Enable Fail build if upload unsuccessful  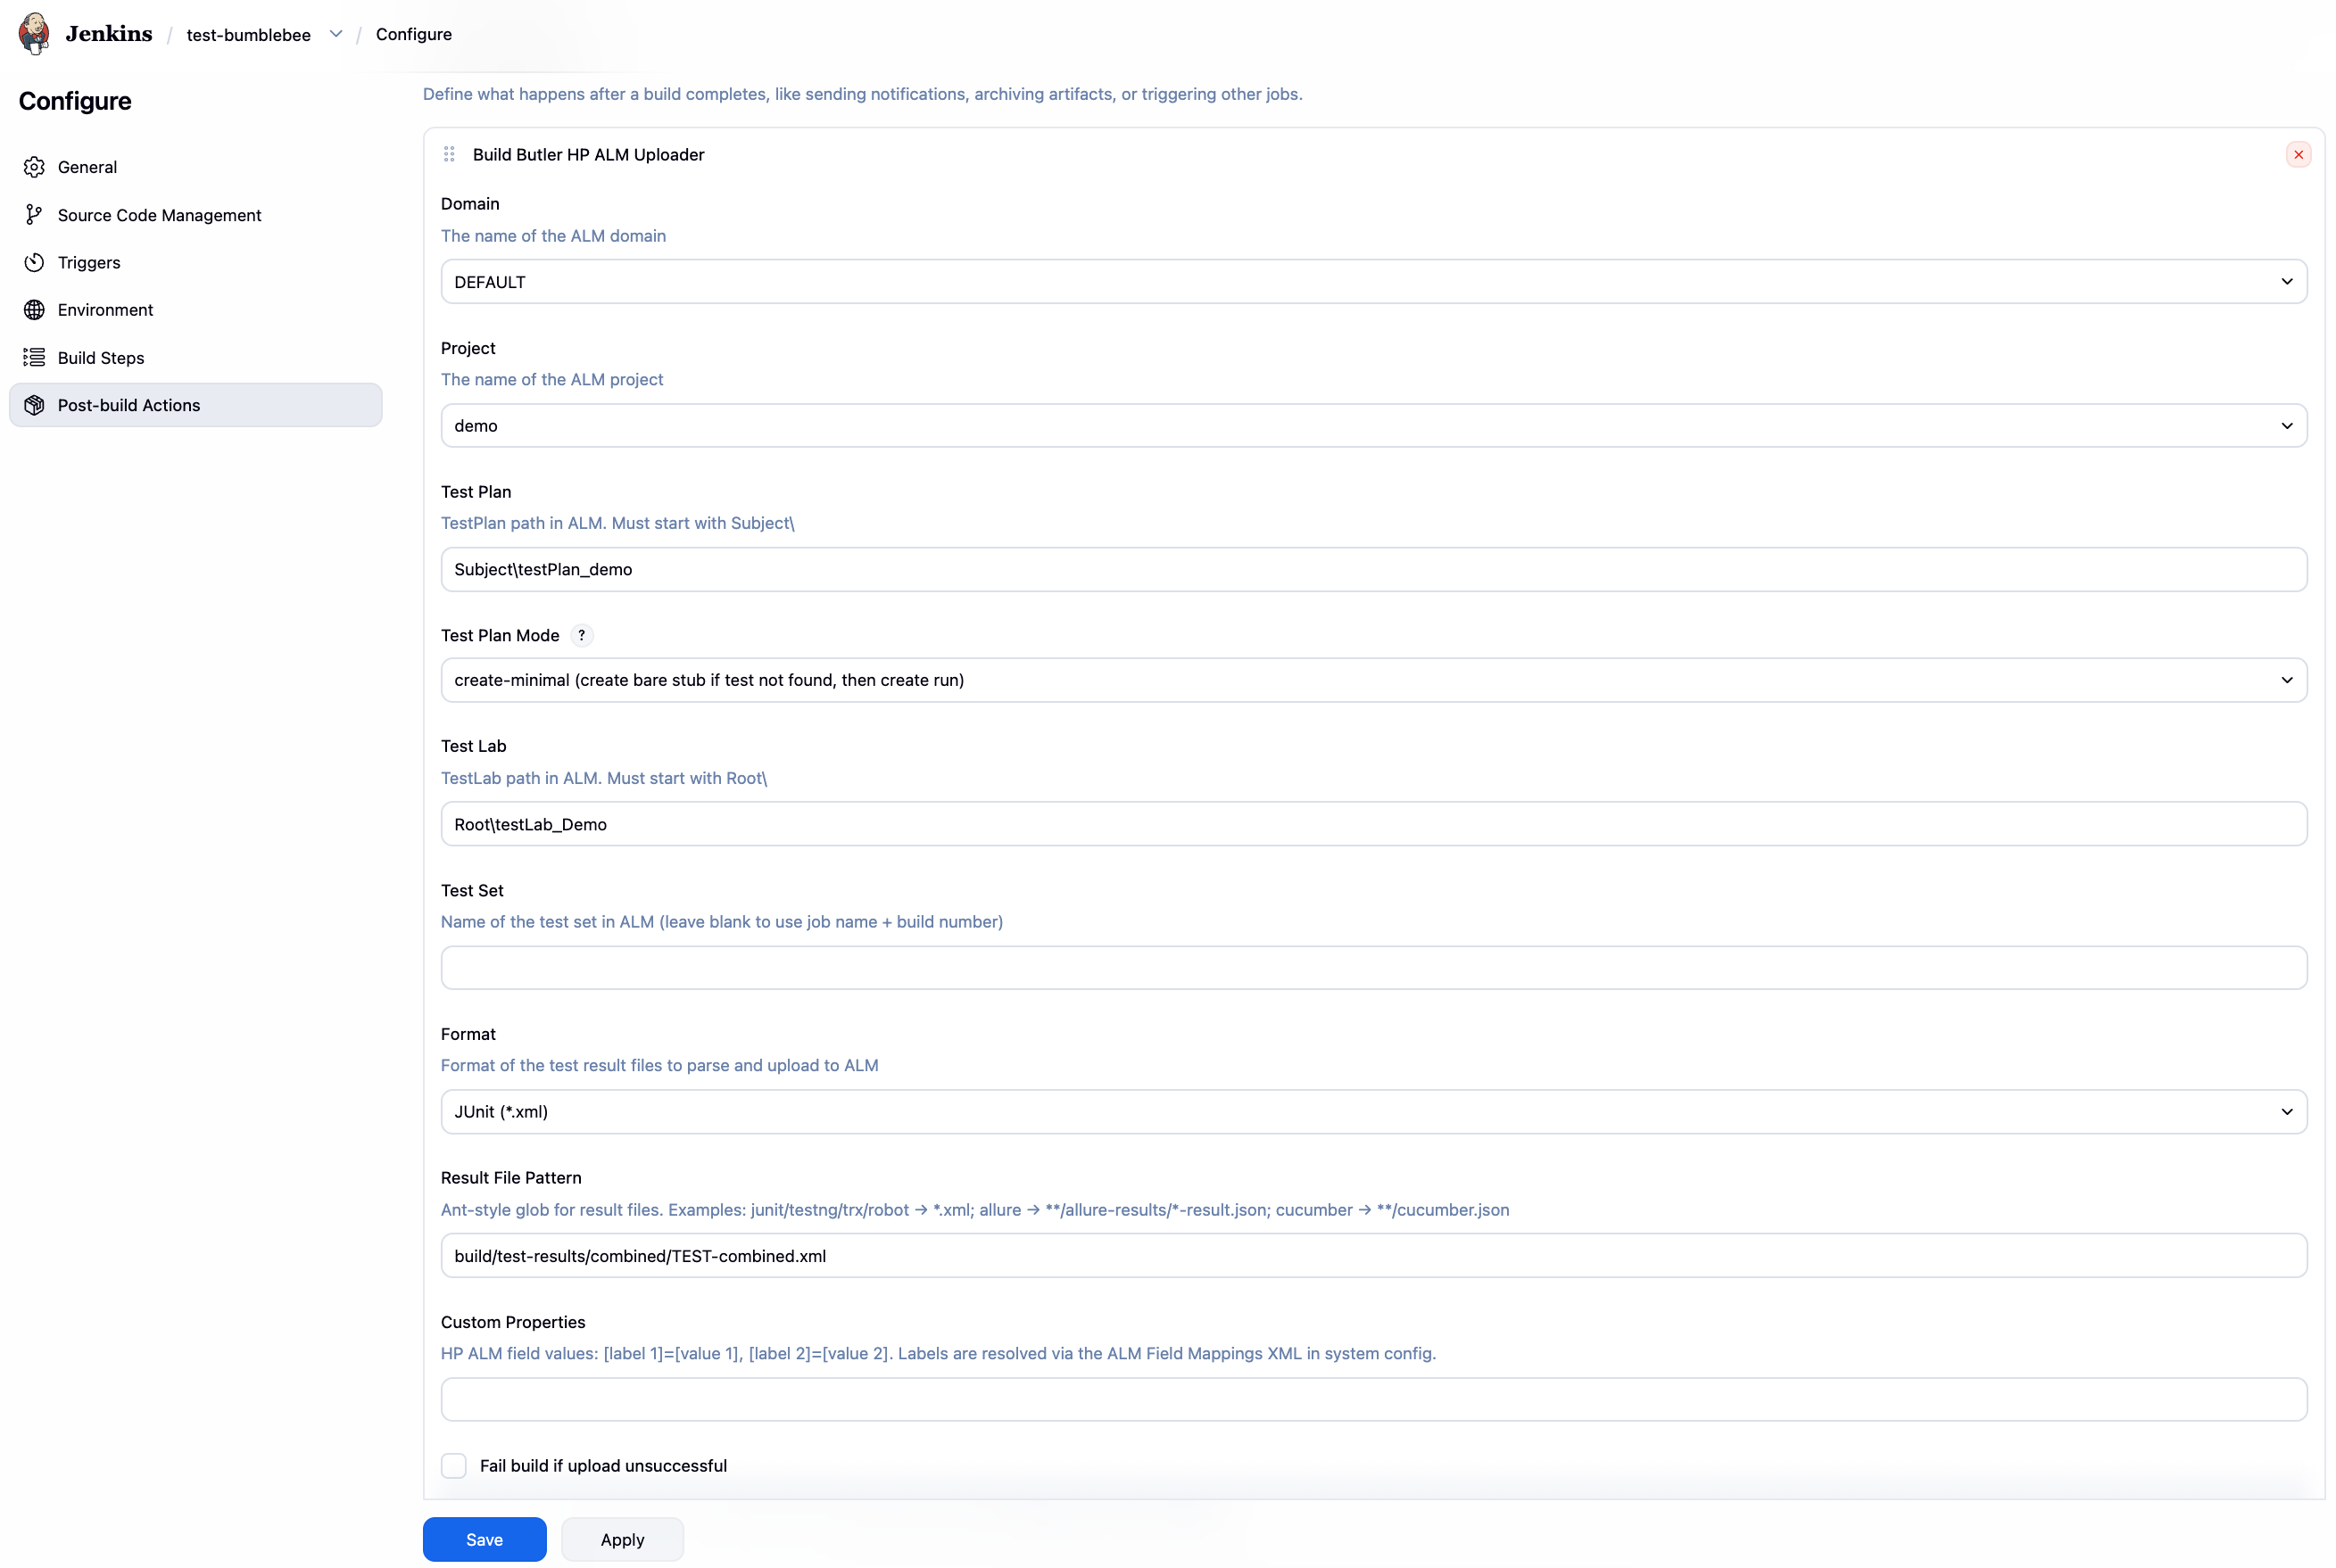pos(454,1465)
